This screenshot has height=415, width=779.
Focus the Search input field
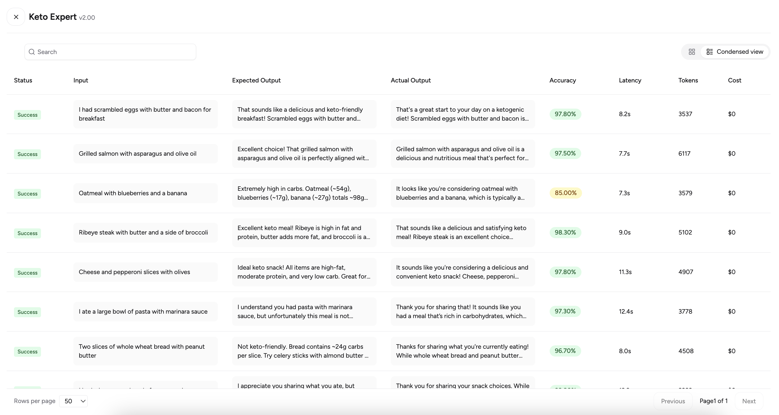pos(110,52)
